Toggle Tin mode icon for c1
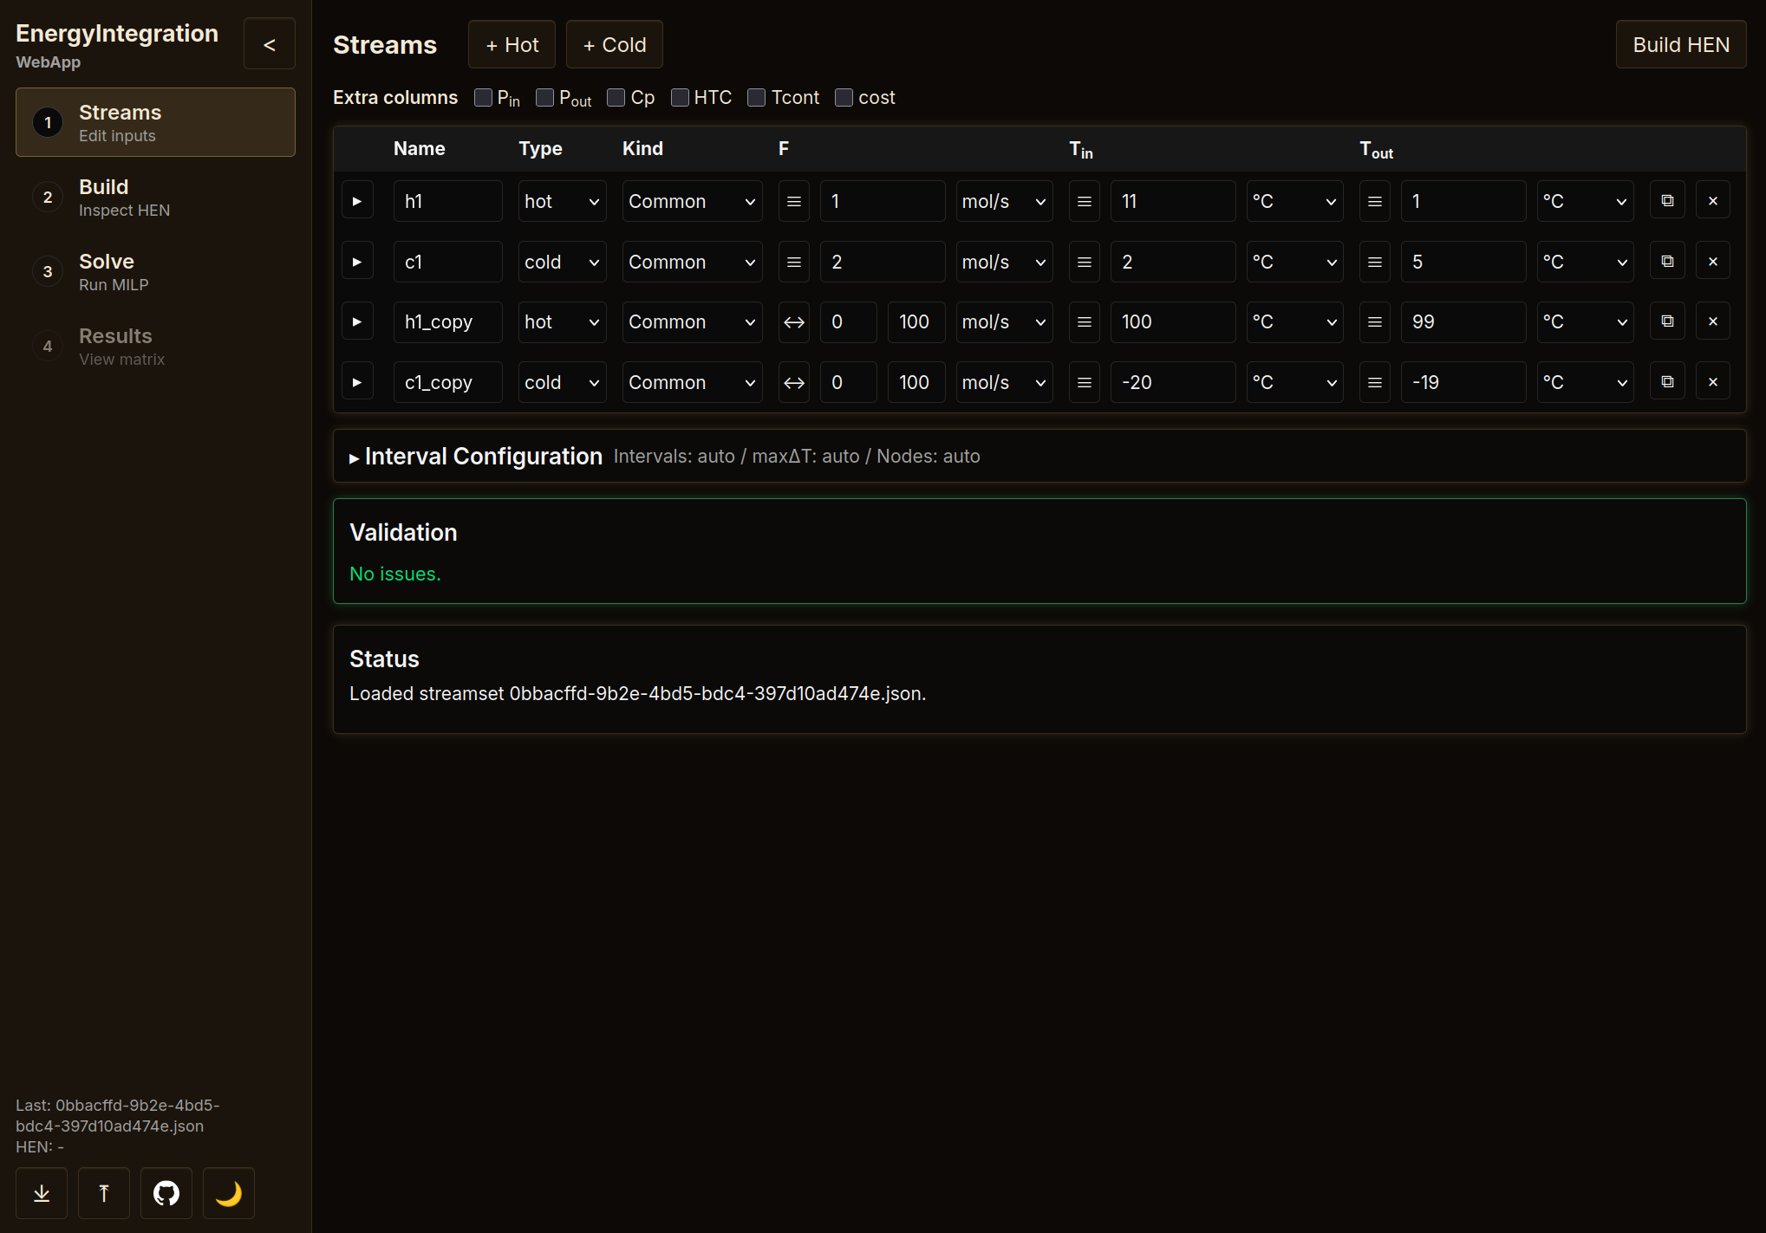1766x1233 pixels. [x=1085, y=262]
